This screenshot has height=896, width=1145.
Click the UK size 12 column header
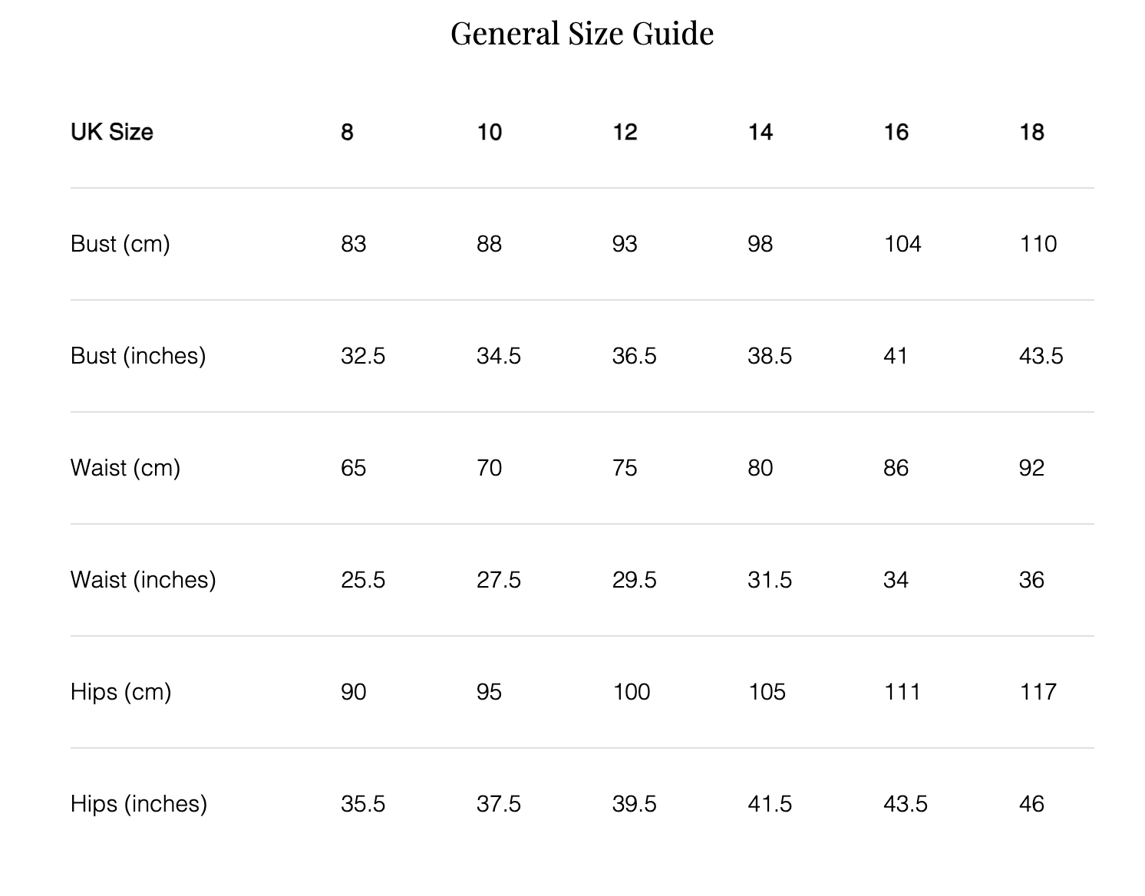[x=625, y=132]
